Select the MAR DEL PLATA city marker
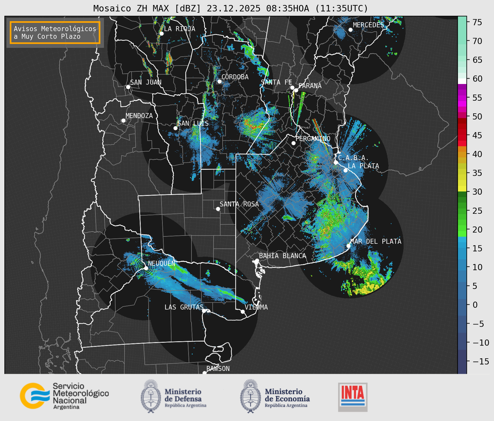Screen dimensions: 494x421 tap(348, 246)
